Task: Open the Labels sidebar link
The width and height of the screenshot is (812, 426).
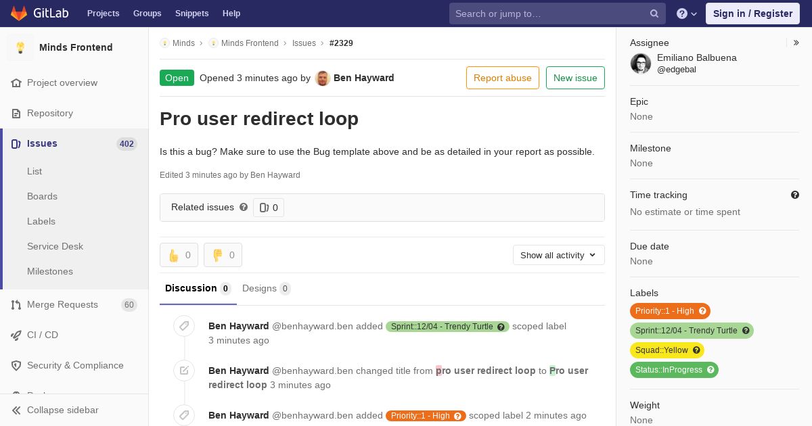Action: pos(41,221)
